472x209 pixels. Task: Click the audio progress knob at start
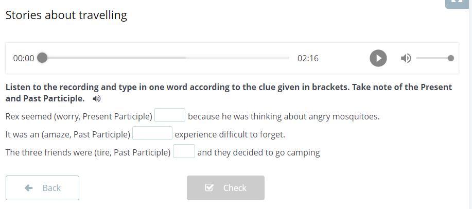pyautogui.click(x=43, y=58)
